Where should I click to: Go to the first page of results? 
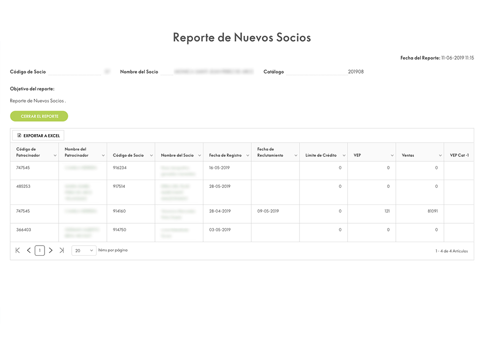pyautogui.click(x=18, y=250)
